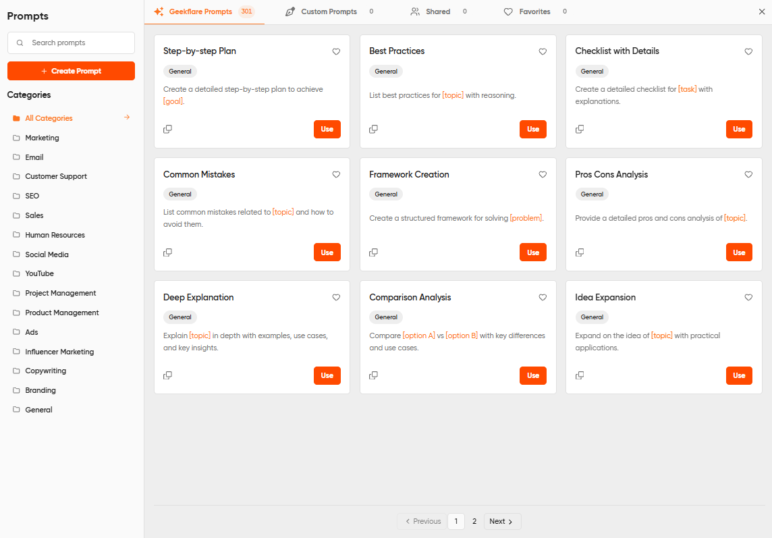This screenshot has width=772, height=538.
Task: Favorite the Framework Creation prompt
Action: pos(543,174)
